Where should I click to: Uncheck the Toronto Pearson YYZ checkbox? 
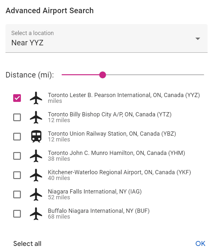(17, 98)
